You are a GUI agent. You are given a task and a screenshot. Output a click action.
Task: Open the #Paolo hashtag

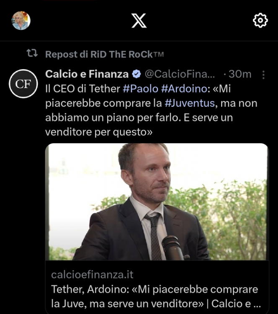pyautogui.click(x=138, y=88)
